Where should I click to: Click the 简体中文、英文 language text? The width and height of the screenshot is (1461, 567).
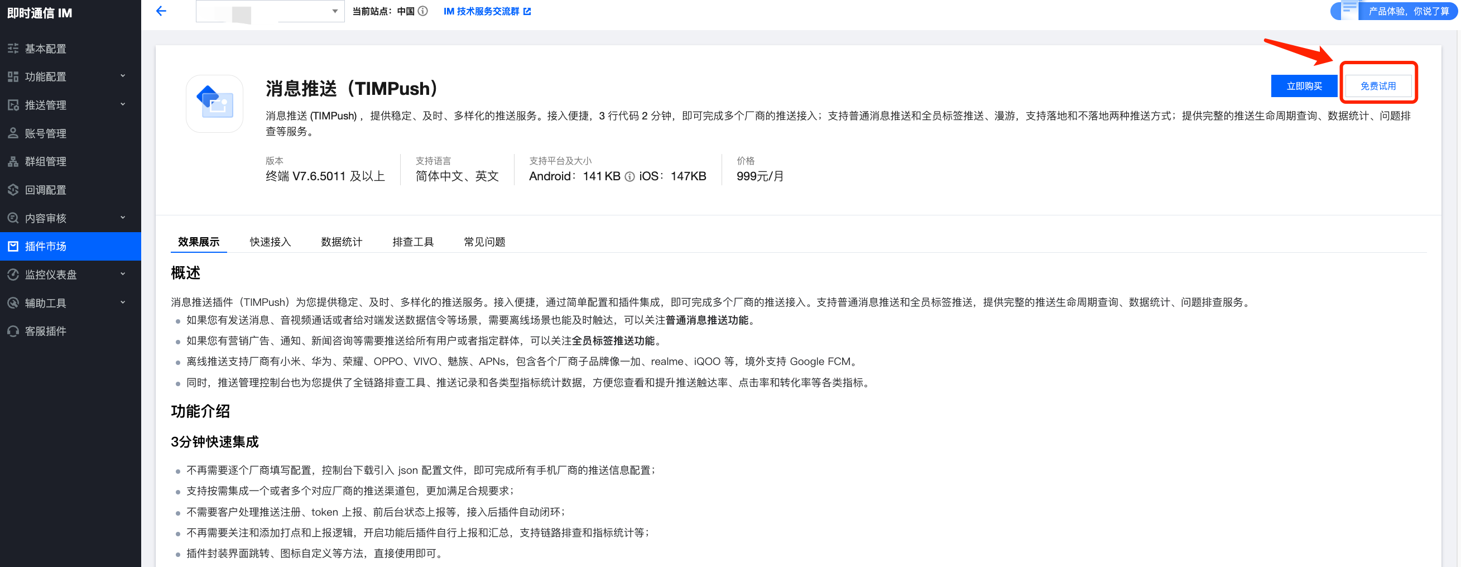[x=457, y=176]
